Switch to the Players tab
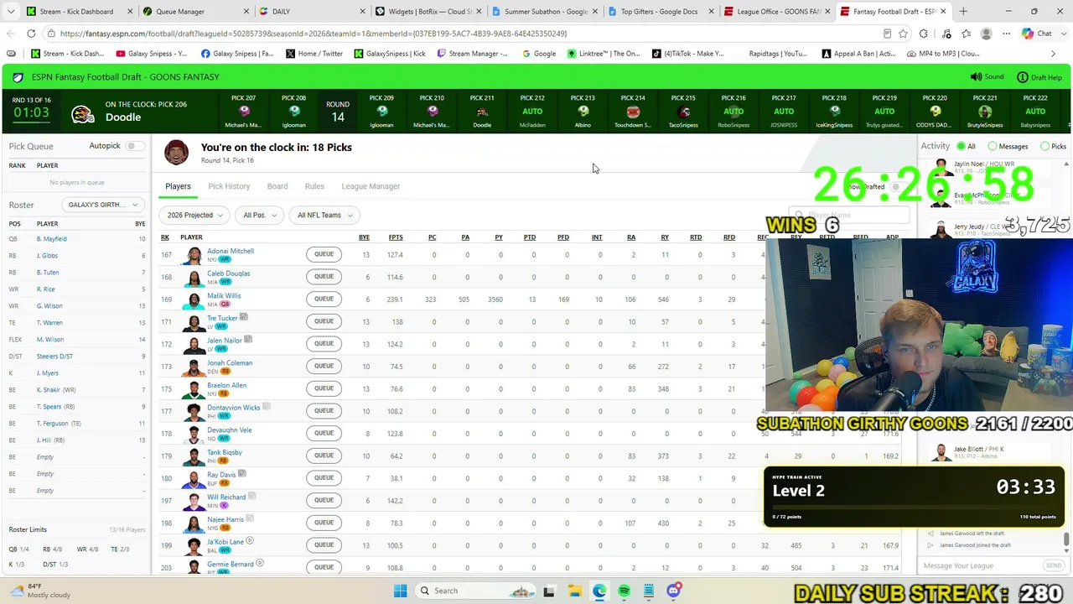Screen dimensions: 1073x604 tap(178, 186)
